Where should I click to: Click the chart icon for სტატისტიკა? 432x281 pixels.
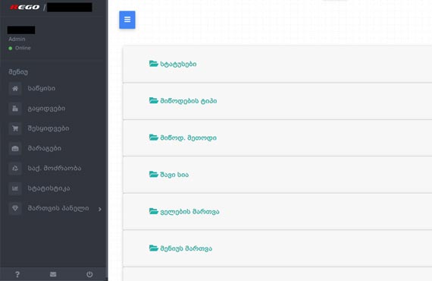point(15,188)
